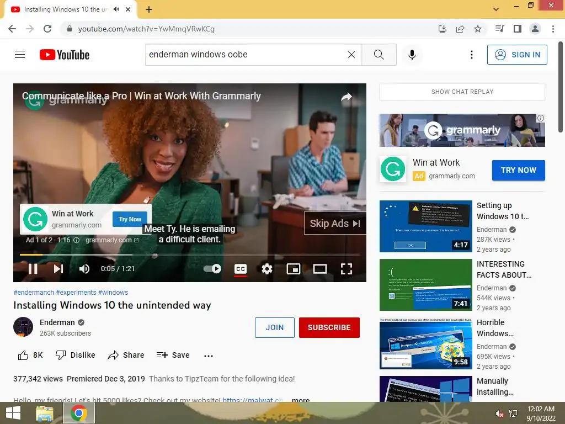Viewport: 565px width, 424px height.
Task: Click the taskbar clock
Action: click(541, 414)
